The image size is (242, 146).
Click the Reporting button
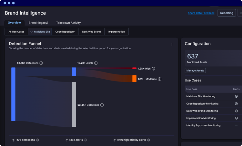click(227, 13)
